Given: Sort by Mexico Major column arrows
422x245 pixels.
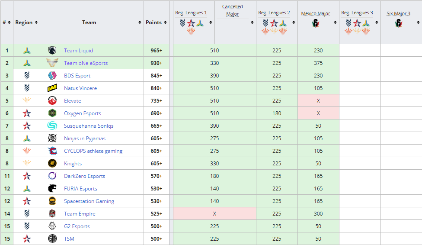Looking at the screenshot, I should coord(335,23).
